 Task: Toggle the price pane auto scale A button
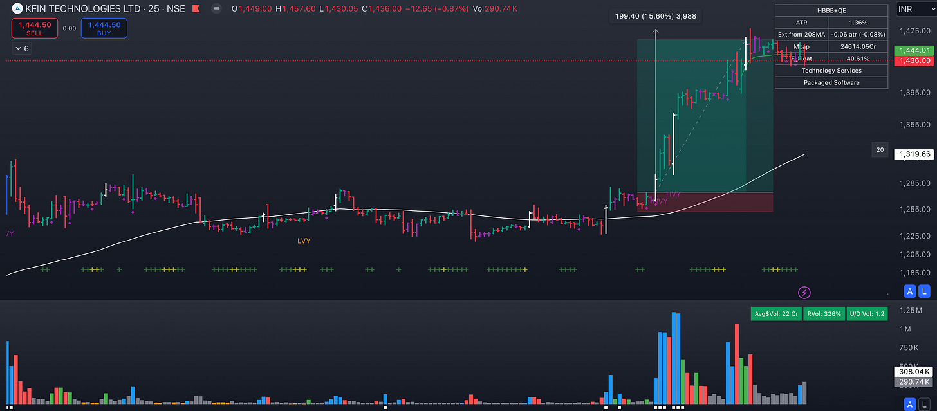tap(910, 291)
